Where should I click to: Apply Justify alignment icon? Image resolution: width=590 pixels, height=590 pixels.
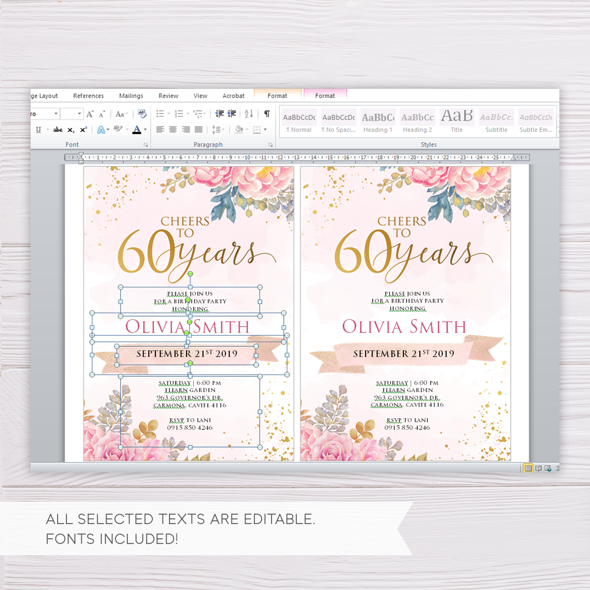(198, 130)
